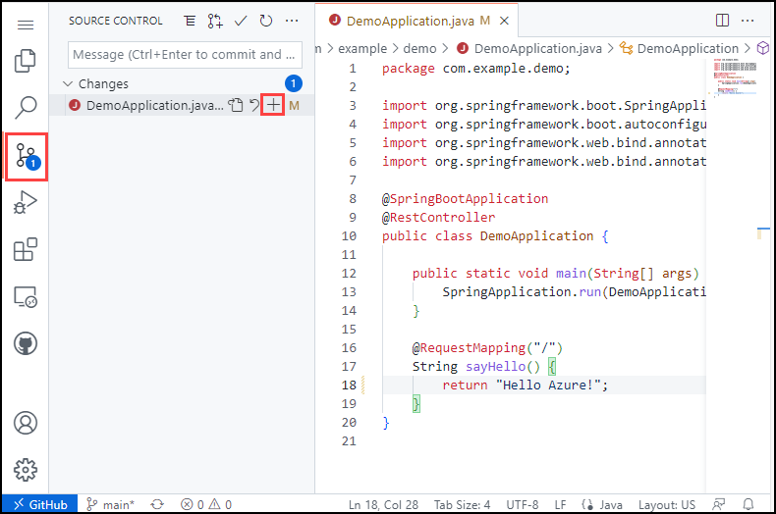Click the commit message input field
The width and height of the screenshot is (776, 514).
[x=185, y=54]
